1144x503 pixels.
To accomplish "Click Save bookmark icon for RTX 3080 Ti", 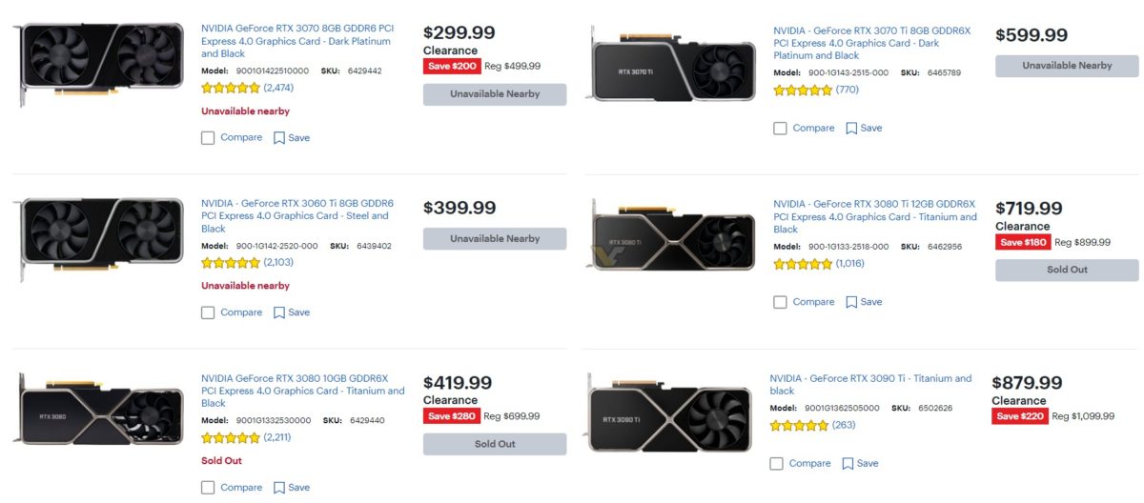I will (x=851, y=302).
